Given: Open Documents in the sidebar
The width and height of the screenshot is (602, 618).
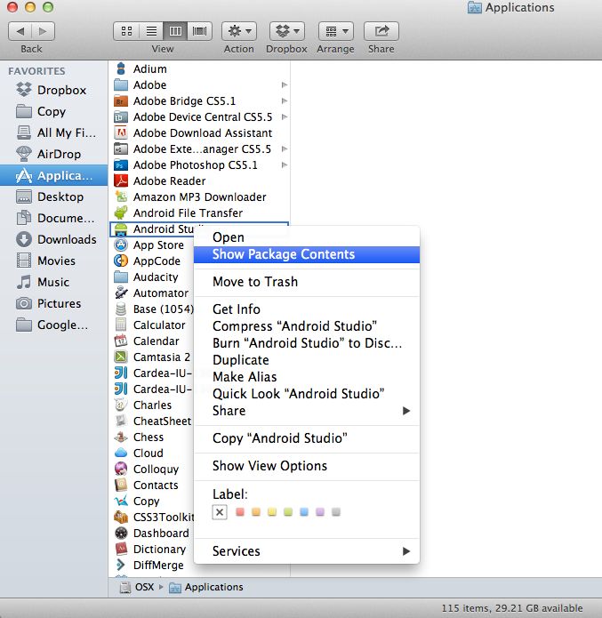Looking at the screenshot, I should point(53,218).
